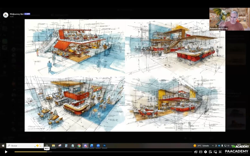The width and height of the screenshot is (250, 156).
Task: Enter fullscreen video mode
Action: pyautogui.click(x=220, y=152)
